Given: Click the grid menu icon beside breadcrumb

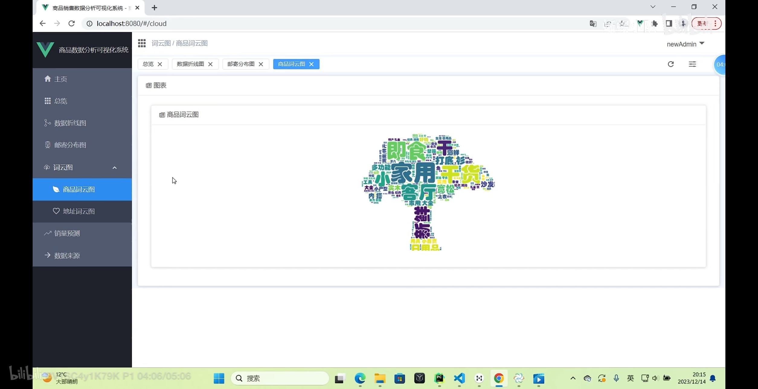Looking at the screenshot, I should 142,43.
